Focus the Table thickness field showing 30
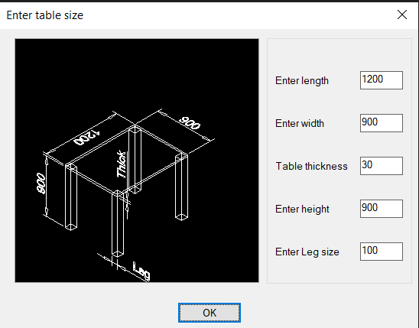This screenshot has height=328, width=419. (x=382, y=166)
